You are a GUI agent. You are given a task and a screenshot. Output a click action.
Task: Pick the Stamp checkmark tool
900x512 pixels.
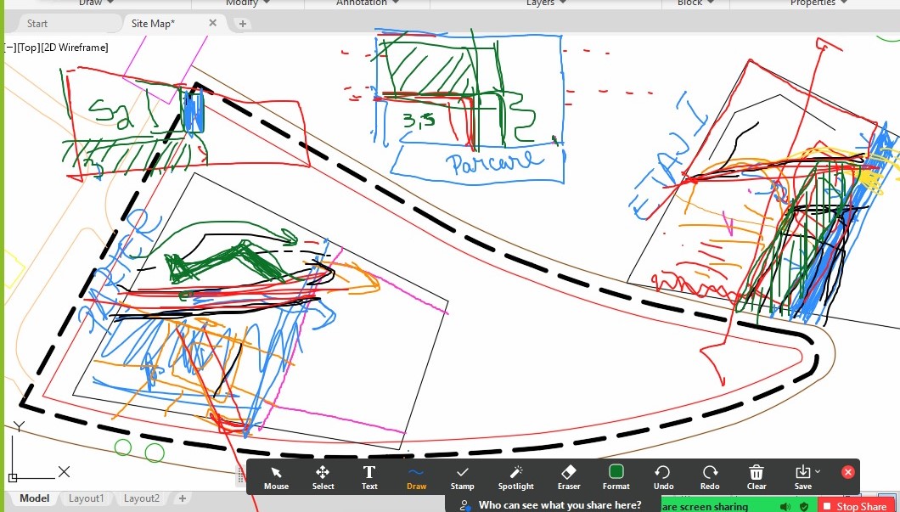click(462, 476)
